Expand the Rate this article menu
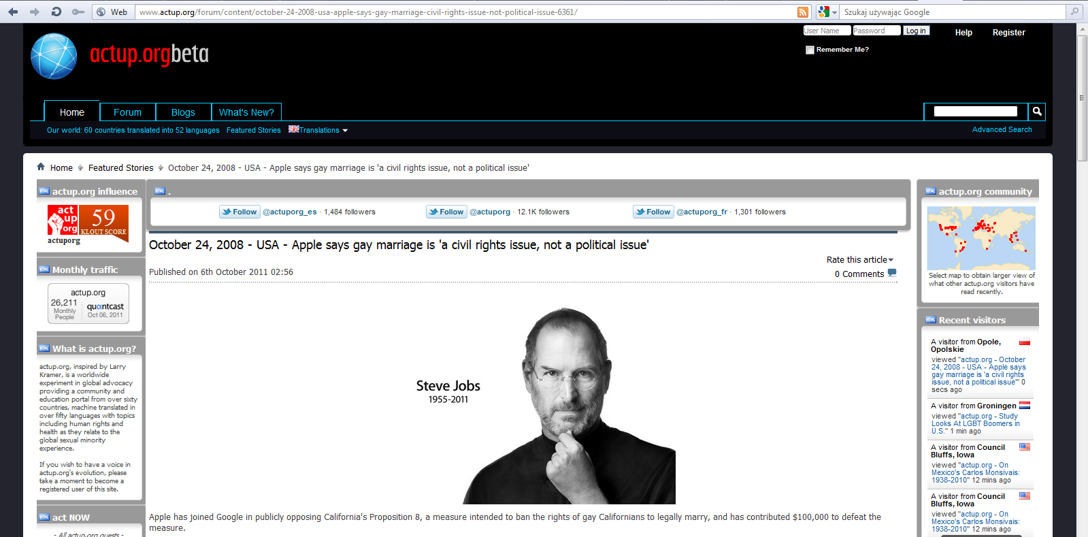The image size is (1088, 537). [x=859, y=259]
